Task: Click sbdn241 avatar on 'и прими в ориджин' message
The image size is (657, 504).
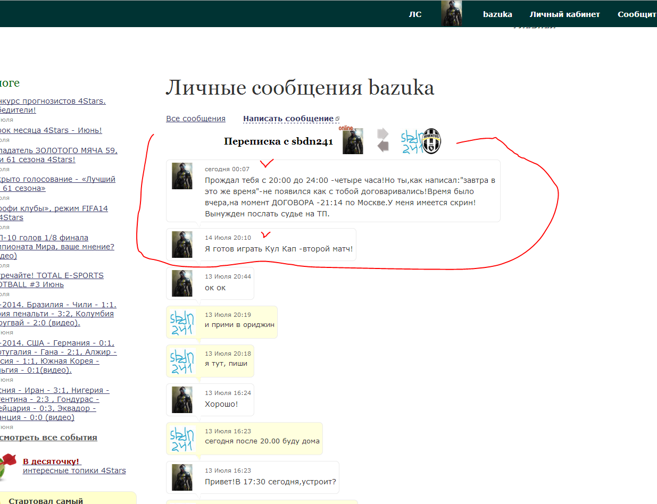Action: tap(182, 322)
